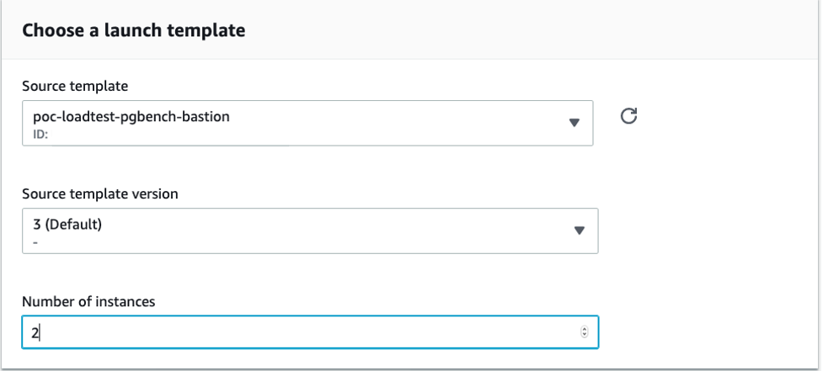This screenshot has height=371, width=823.
Task: Click the Source template dropdown arrow
Action: coord(574,123)
